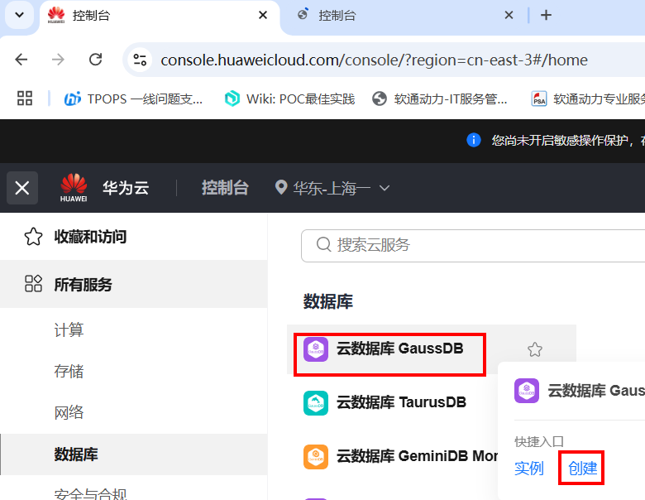Click the blue info icon in banner

(474, 140)
